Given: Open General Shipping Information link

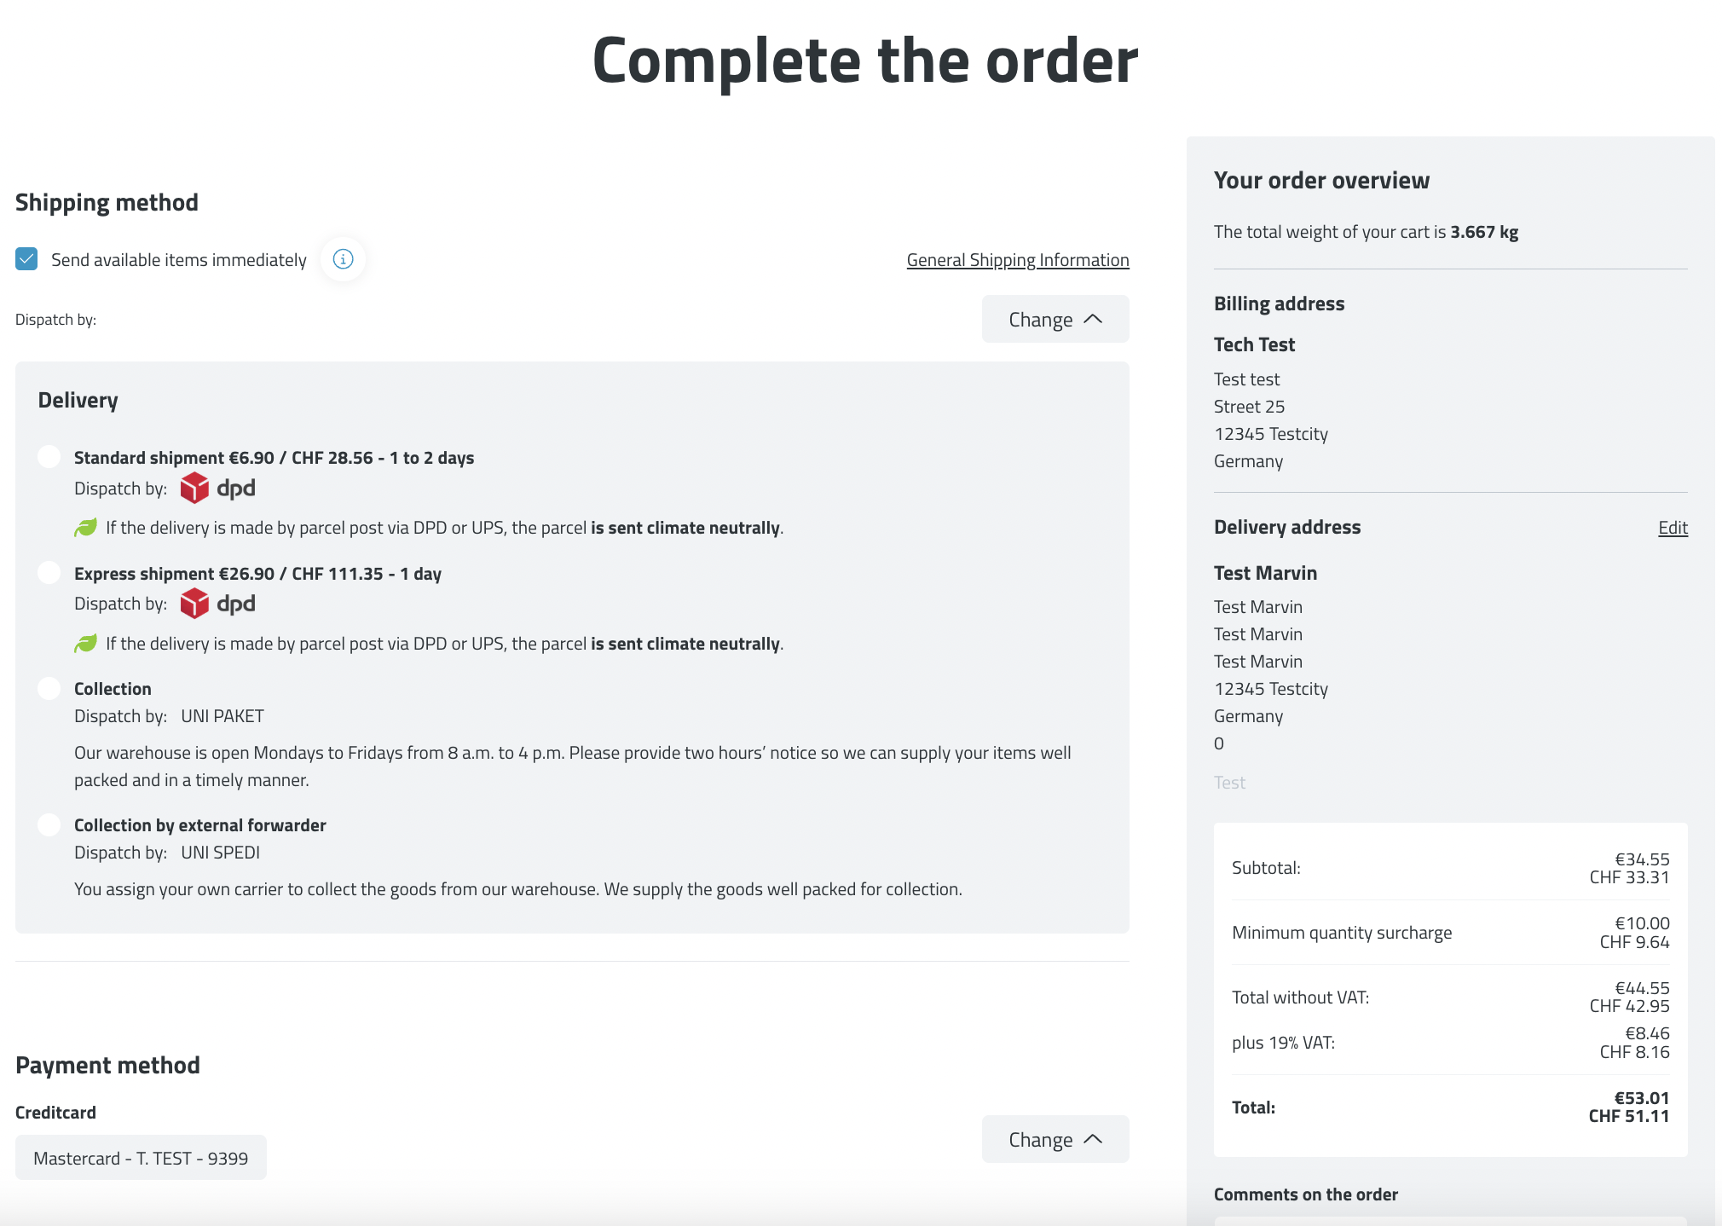Looking at the screenshot, I should [1017, 260].
